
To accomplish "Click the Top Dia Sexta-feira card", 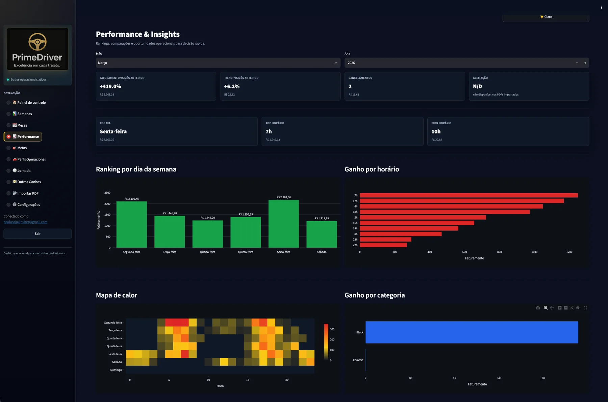I will 177,131.
